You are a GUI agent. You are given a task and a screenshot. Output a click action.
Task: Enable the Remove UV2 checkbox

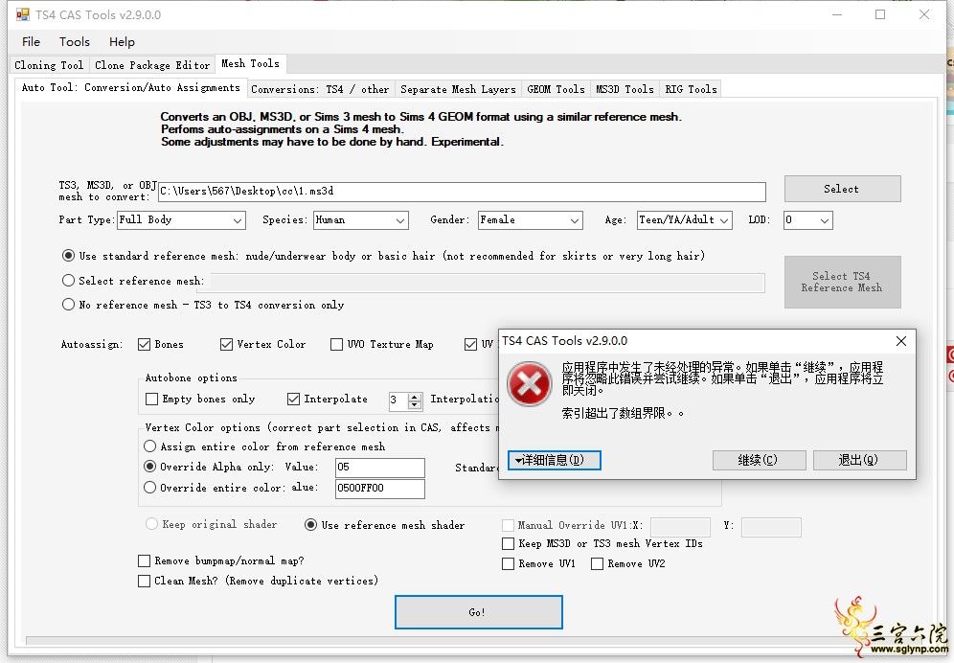pyautogui.click(x=598, y=563)
